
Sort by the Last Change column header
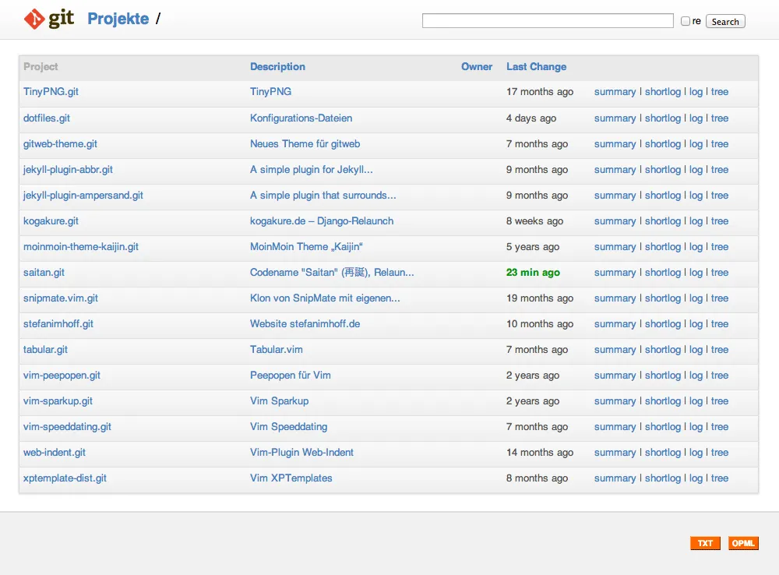536,66
